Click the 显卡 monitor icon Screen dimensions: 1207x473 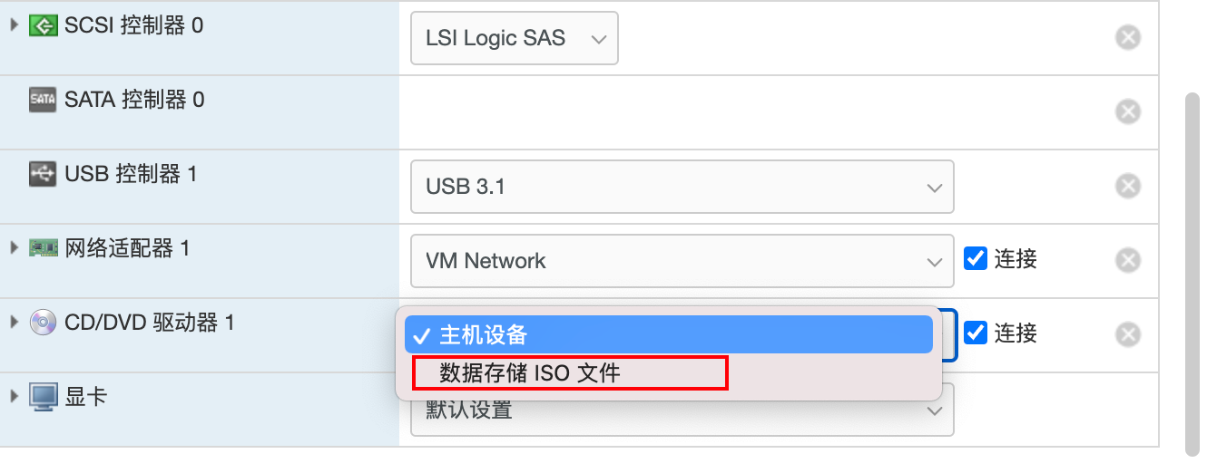tap(43, 397)
